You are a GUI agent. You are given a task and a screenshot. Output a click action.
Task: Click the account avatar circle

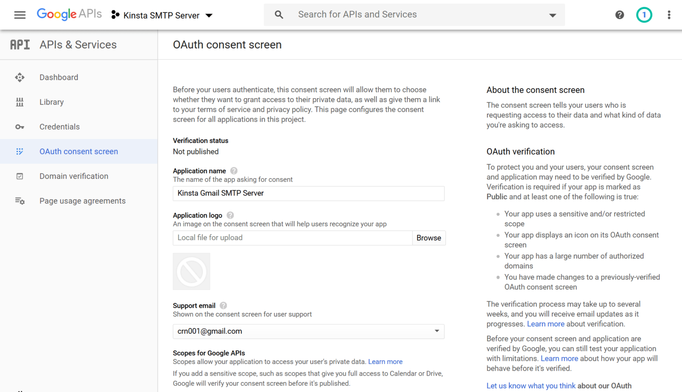click(x=644, y=15)
